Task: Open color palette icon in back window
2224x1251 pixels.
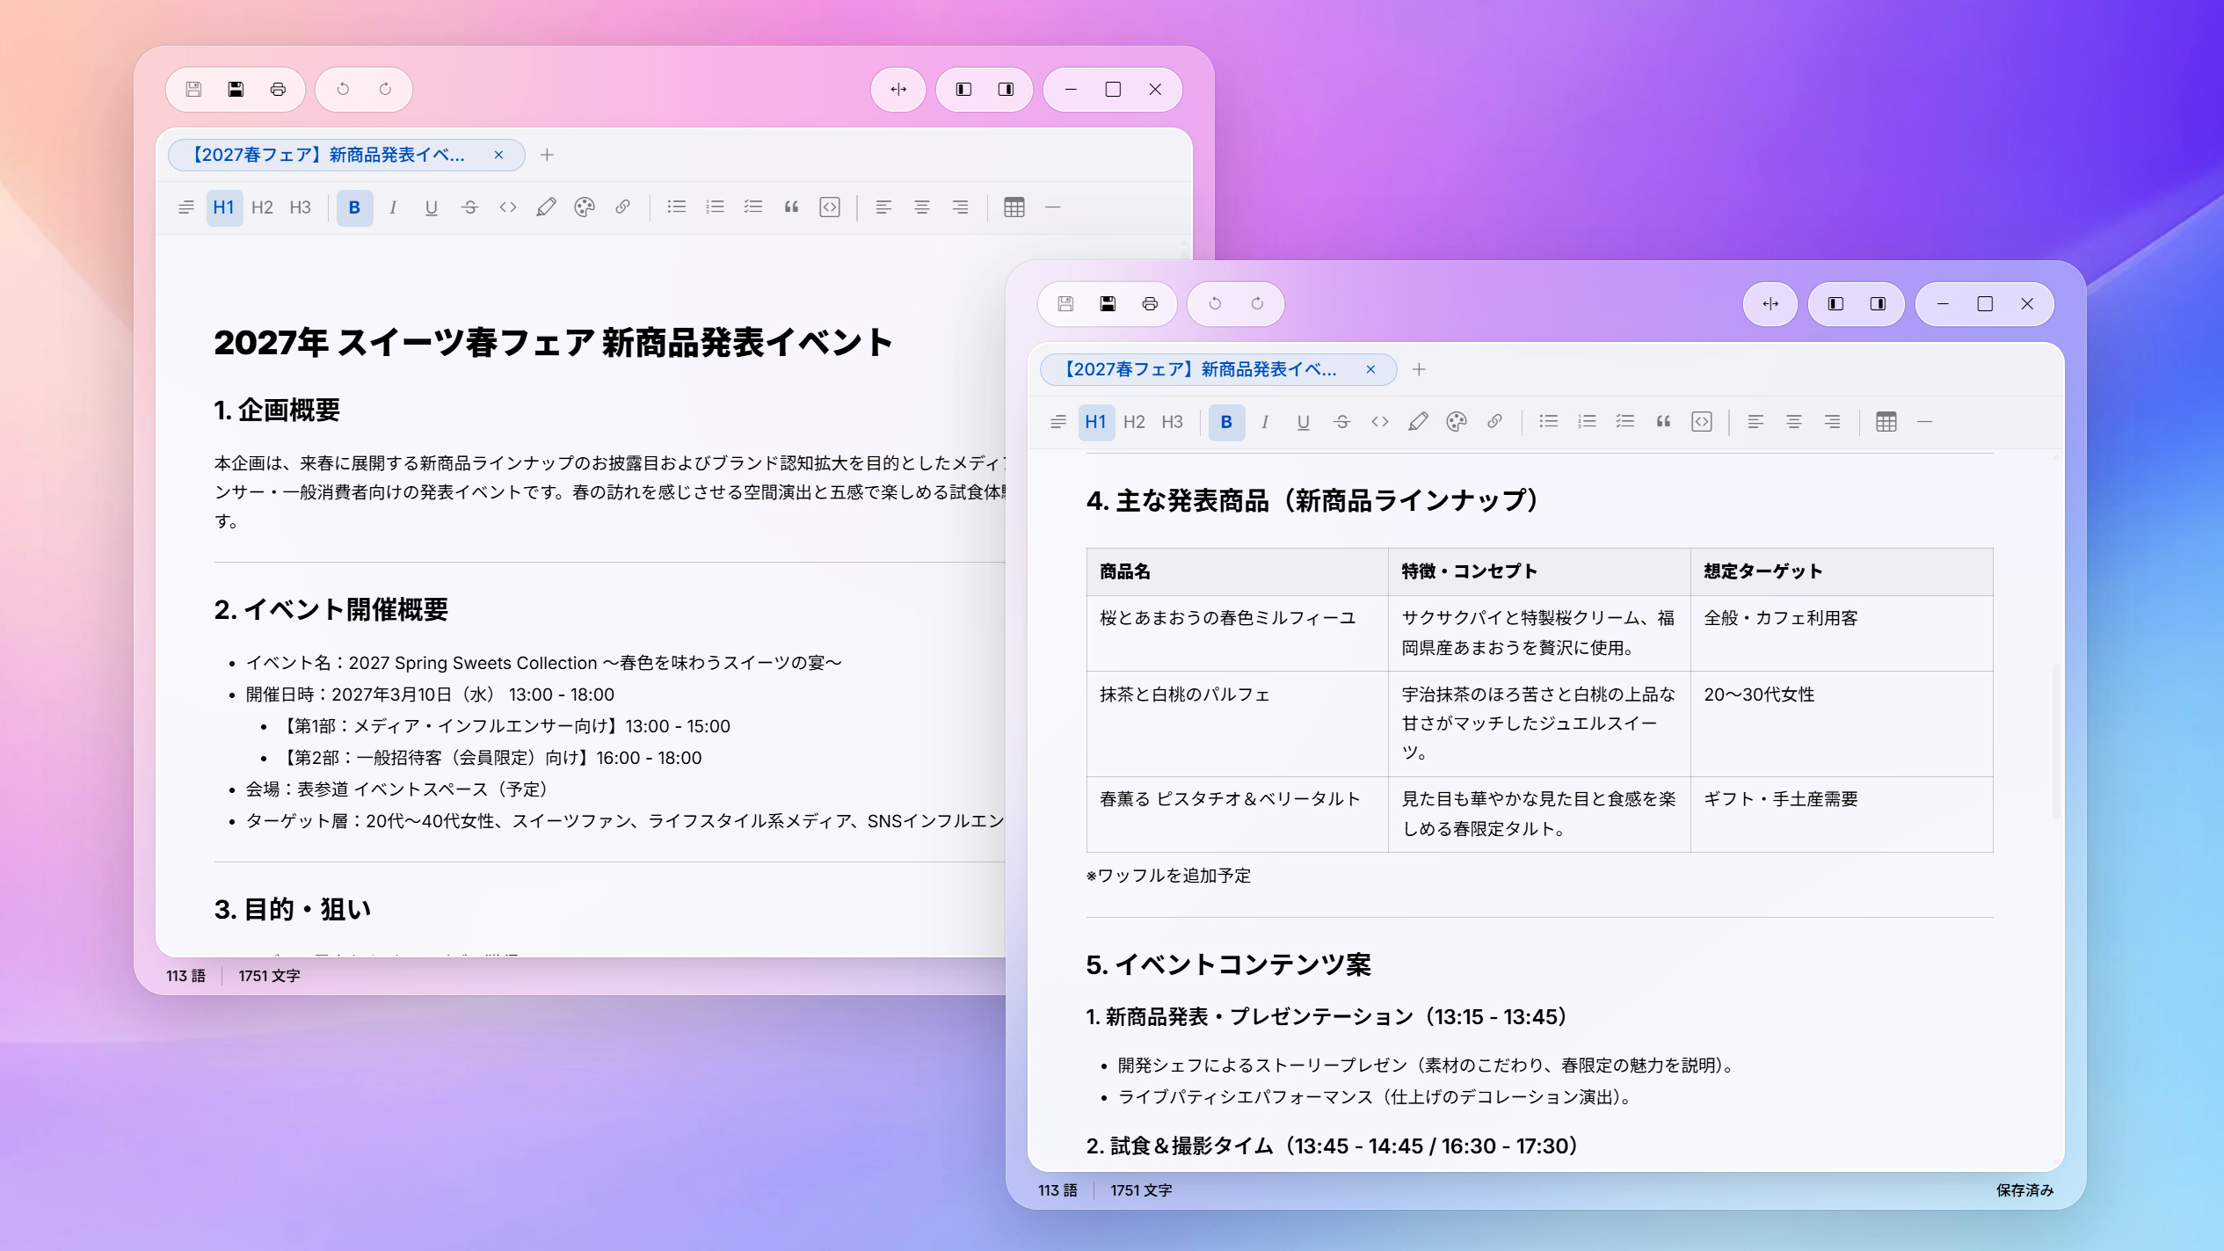Action: point(585,207)
